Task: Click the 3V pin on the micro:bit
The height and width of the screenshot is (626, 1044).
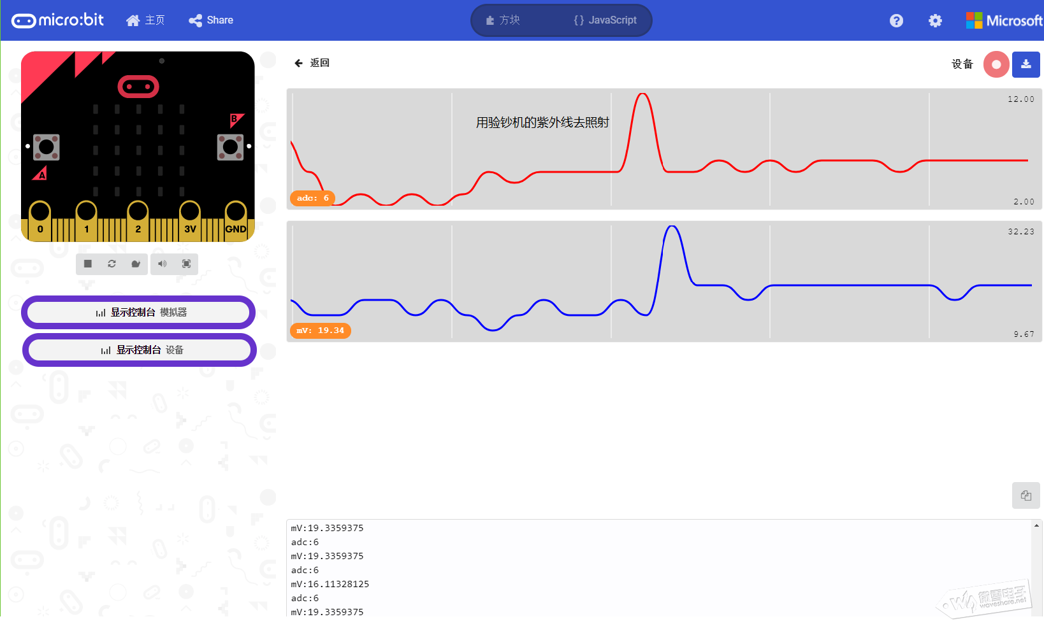Action: tap(190, 220)
